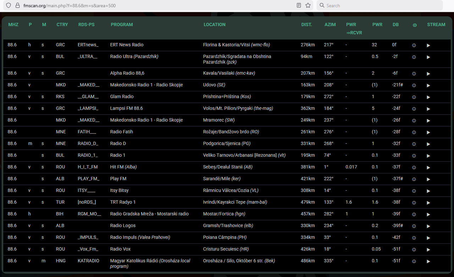The height and width of the screenshot is (277, 454).
Task: Play the Hit FM Alba stream
Action: coord(428,168)
